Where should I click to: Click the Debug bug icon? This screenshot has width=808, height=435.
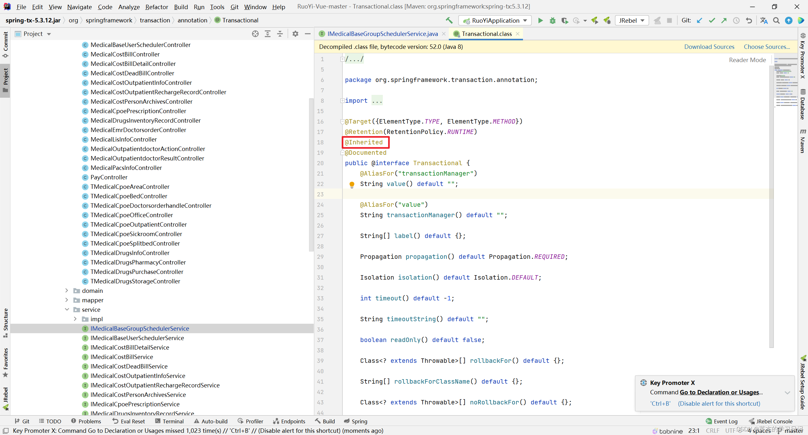tap(552, 20)
